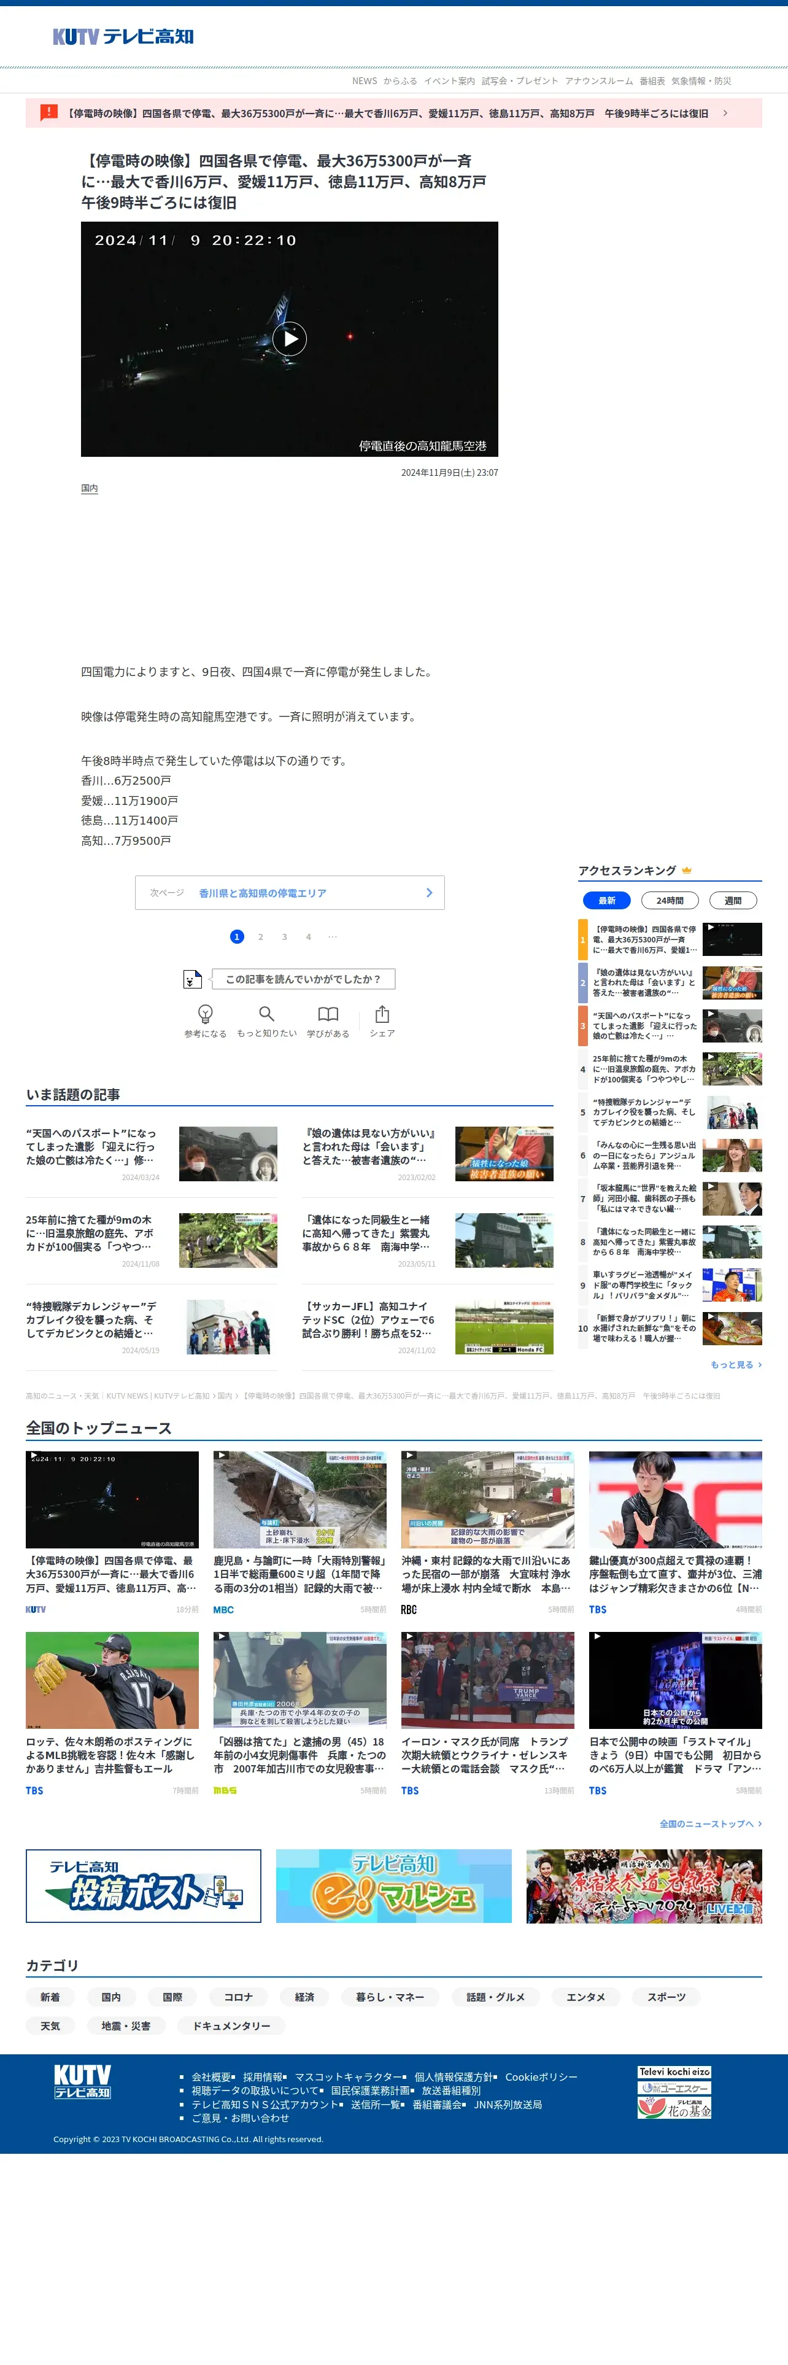The height and width of the screenshot is (2365, 788).
Task: Open Cookieポリシー footer link
Action: (541, 2076)
